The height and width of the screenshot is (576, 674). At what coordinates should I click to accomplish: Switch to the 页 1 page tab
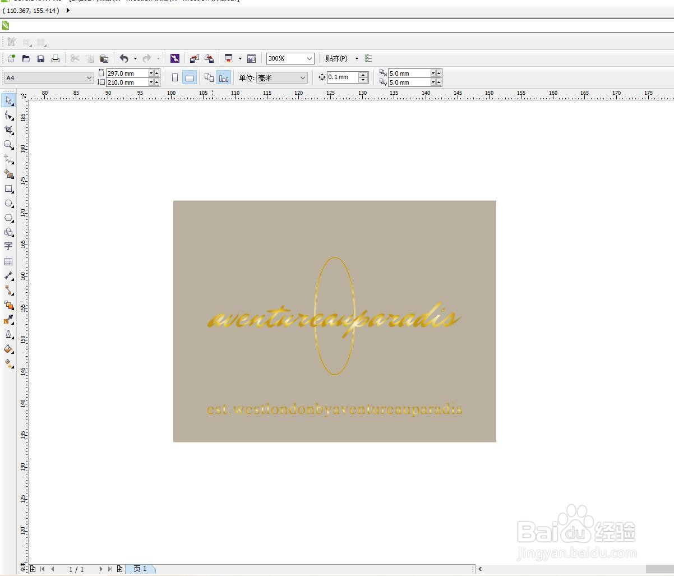(x=140, y=569)
